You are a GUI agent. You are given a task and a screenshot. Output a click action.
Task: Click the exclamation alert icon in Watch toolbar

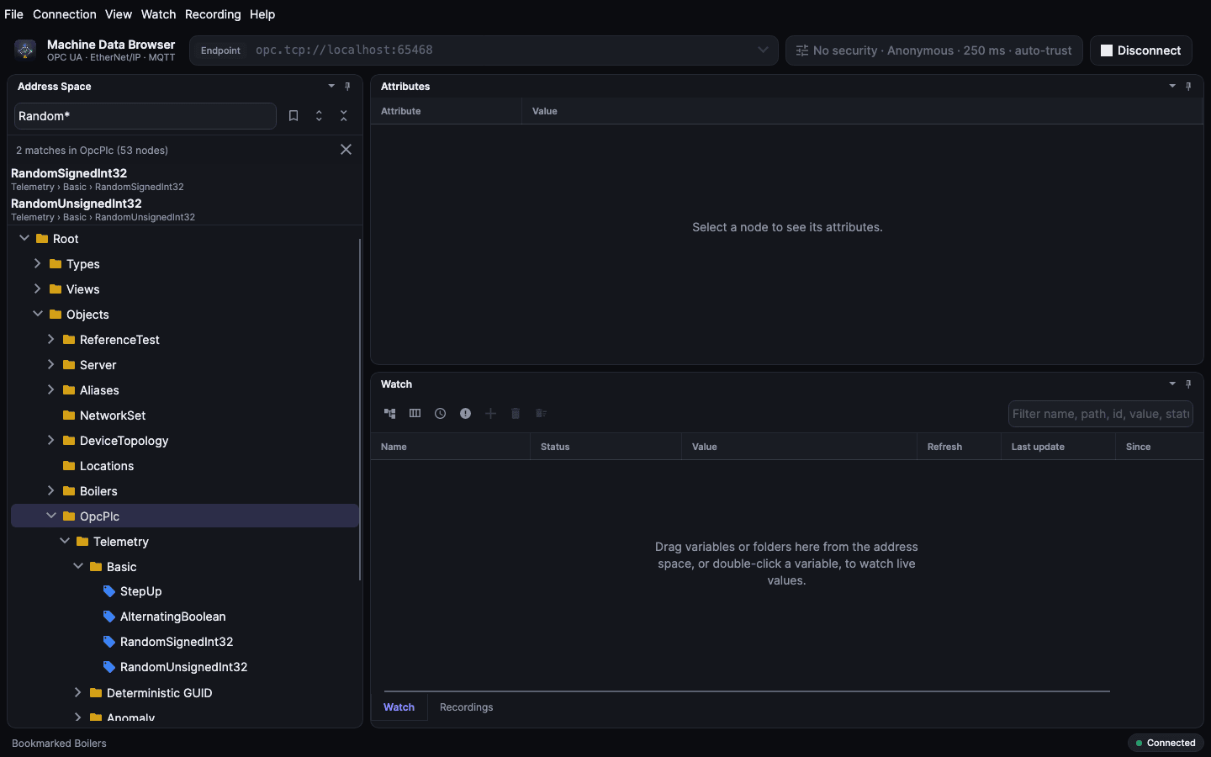click(465, 414)
